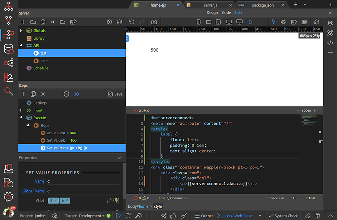Open the Server Connect workflows panel
The width and height of the screenshot is (337, 220).
[8, 35]
